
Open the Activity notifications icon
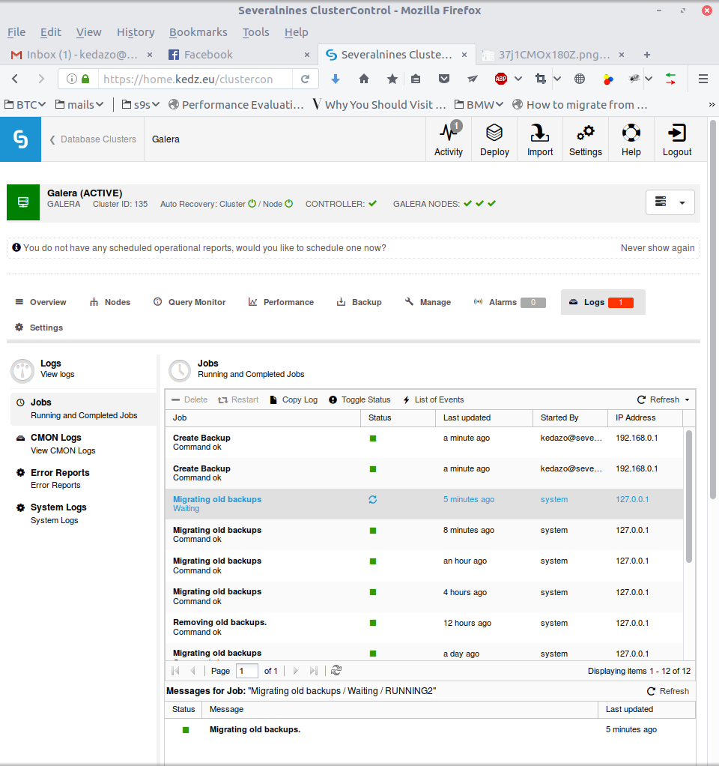pos(448,139)
